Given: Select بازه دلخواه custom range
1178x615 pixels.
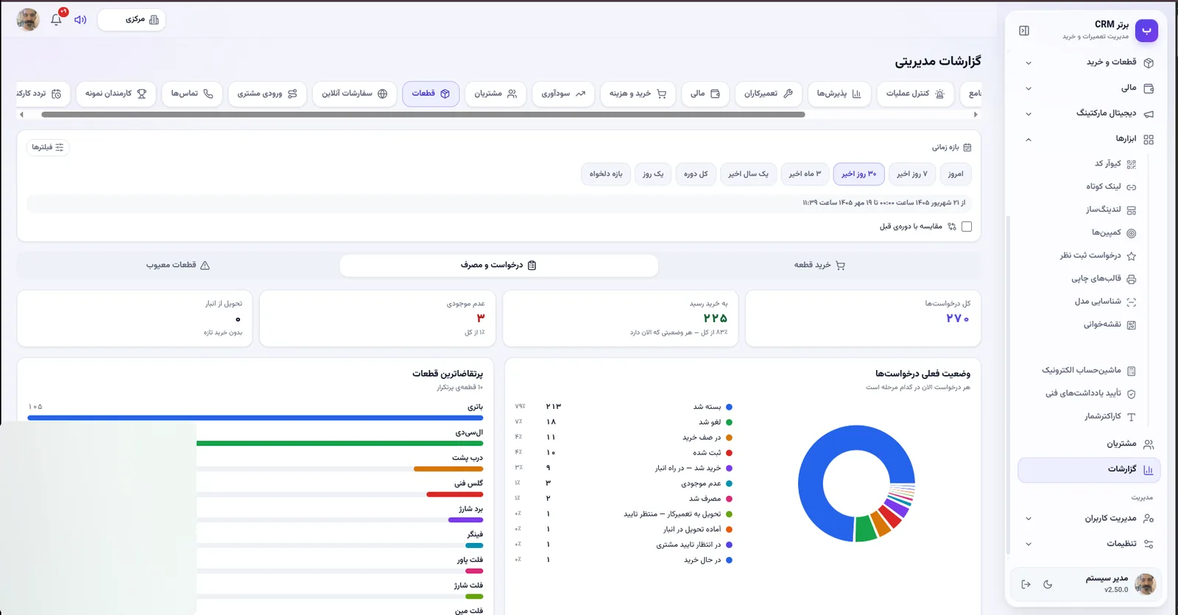Looking at the screenshot, I should [606, 174].
